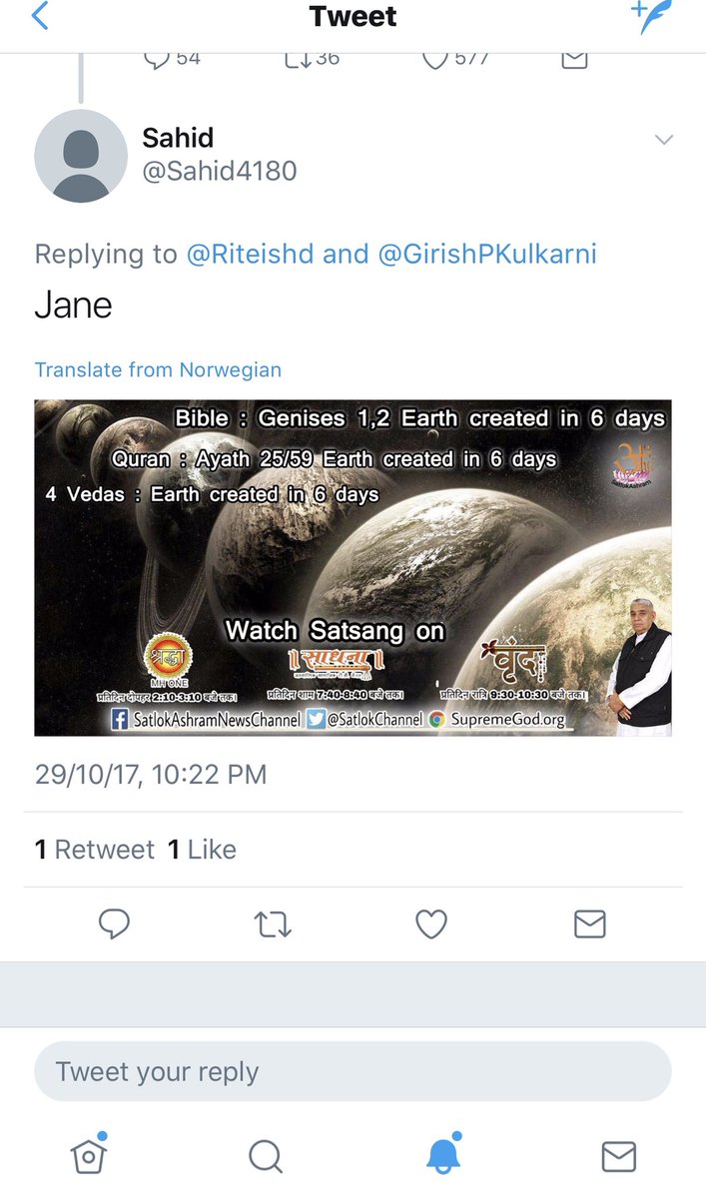The height and width of the screenshot is (1198, 706).
Task: Like the tweet with heart icon
Action: click(431, 924)
